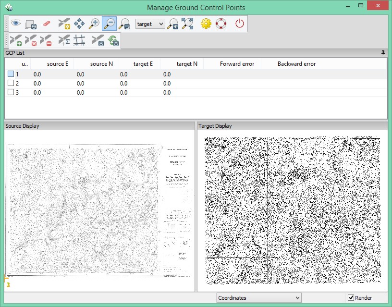Open settings via the yellow gear icon
Viewport: 392px width, 307px height.
click(x=206, y=24)
